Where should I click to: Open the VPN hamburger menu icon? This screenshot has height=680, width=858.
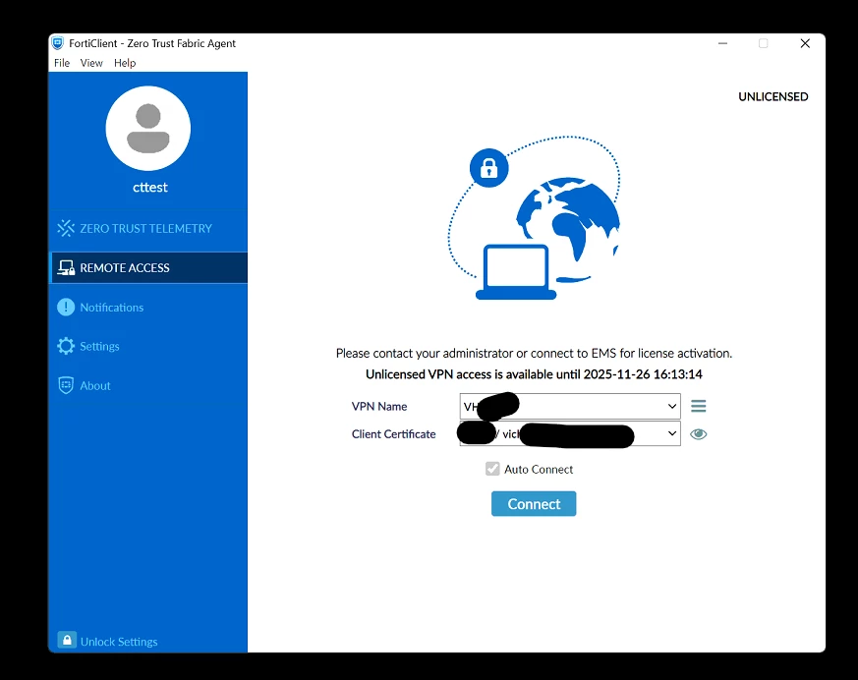698,406
